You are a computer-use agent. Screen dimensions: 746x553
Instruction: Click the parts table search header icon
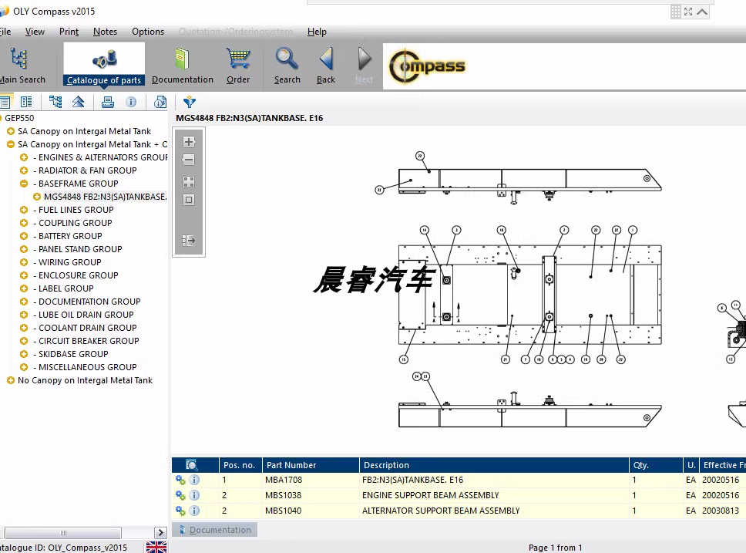[191, 465]
